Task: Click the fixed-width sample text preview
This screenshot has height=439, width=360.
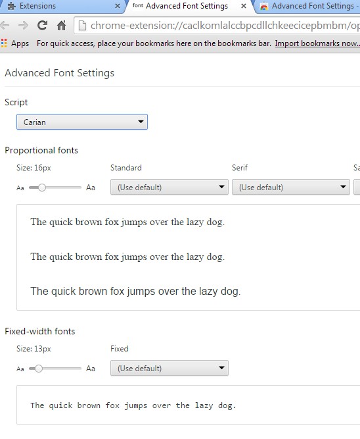Action: tap(133, 405)
